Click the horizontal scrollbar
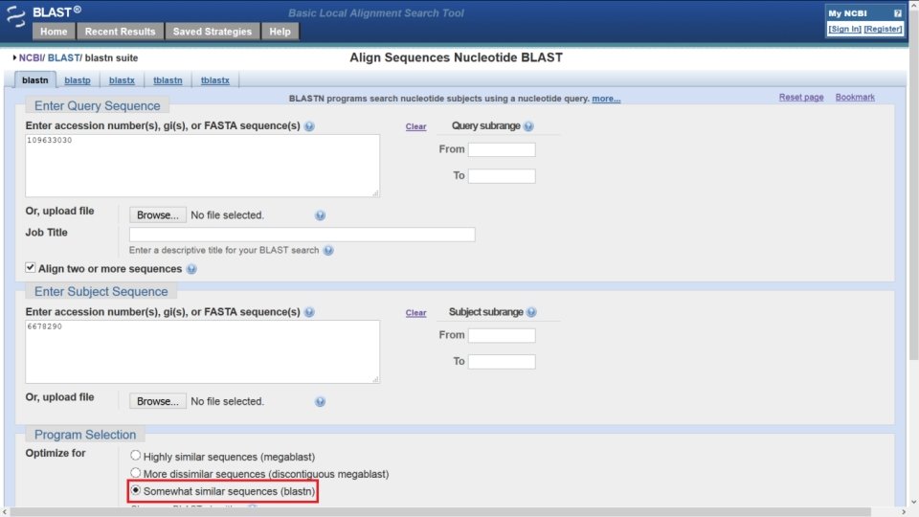The image size is (919, 517). [x=439, y=512]
